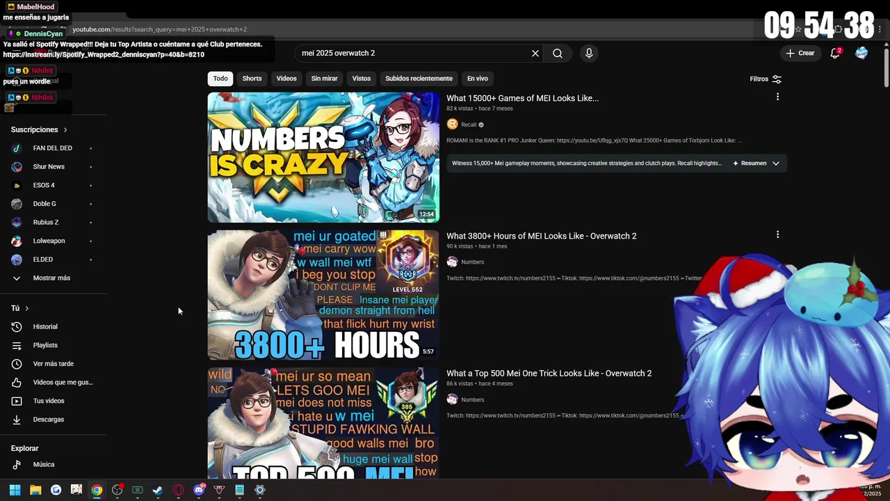This screenshot has height=501, width=890.
Task: Select the Shorts filter chip
Action: tap(252, 79)
